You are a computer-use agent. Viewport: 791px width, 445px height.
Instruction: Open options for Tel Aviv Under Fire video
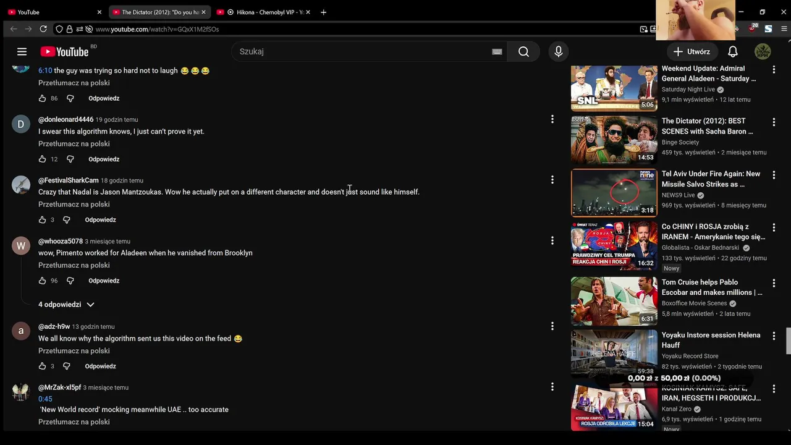coord(774,175)
